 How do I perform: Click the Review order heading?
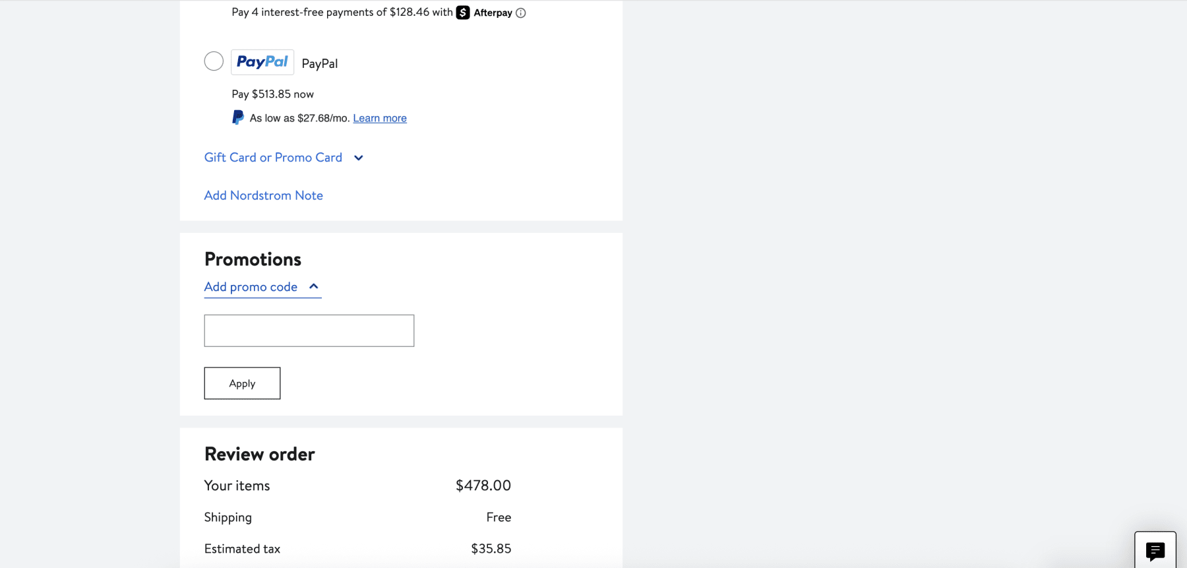click(x=259, y=453)
